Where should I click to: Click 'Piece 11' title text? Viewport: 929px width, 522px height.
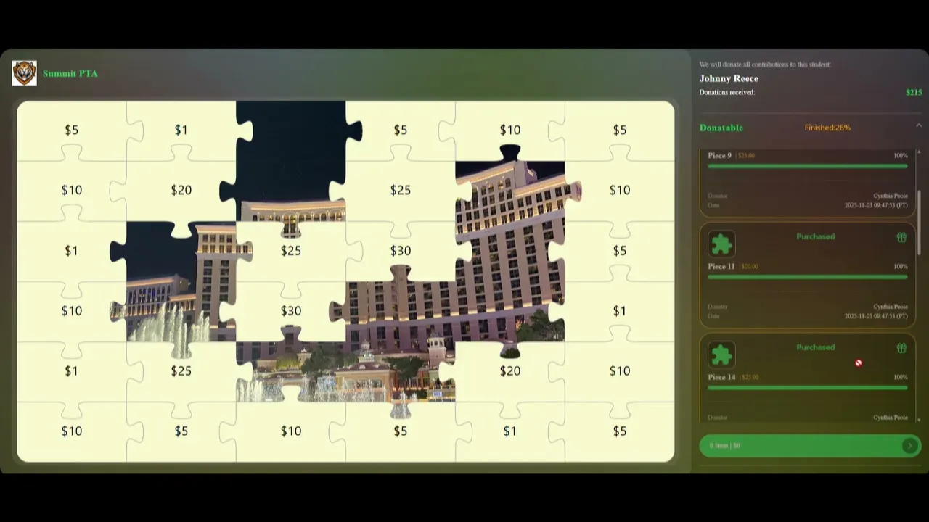click(721, 266)
